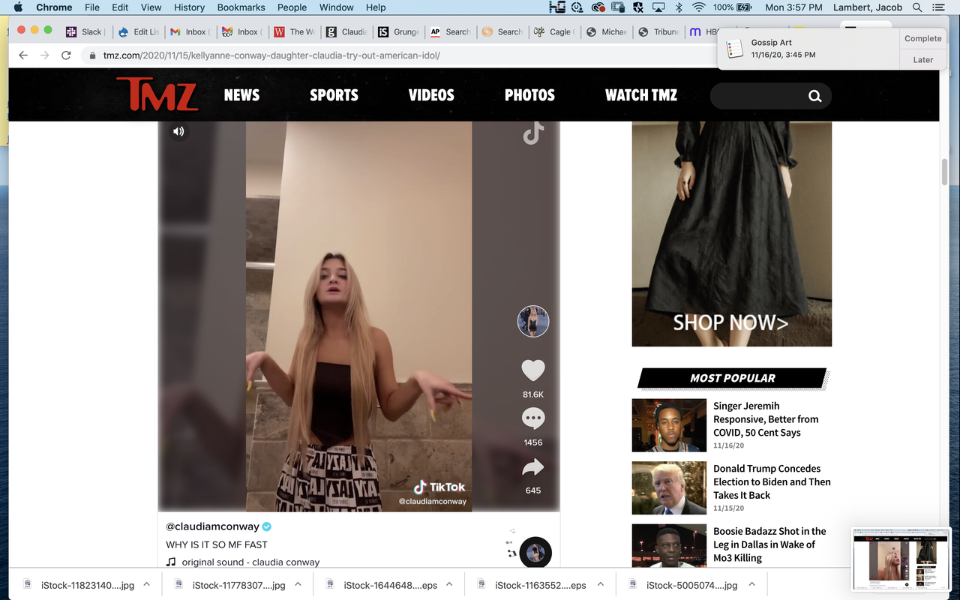Expand options for iStock-11778307 download
The height and width of the screenshot is (600, 960).
[x=298, y=584]
